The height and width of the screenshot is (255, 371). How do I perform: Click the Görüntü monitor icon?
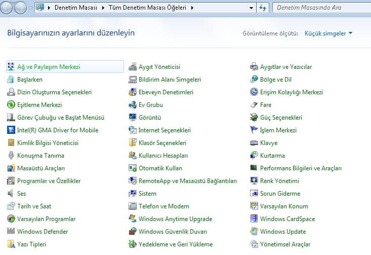[x=133, y=117]
